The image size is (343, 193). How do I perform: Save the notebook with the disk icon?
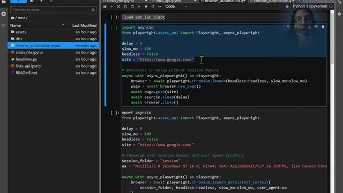[105, 6]
